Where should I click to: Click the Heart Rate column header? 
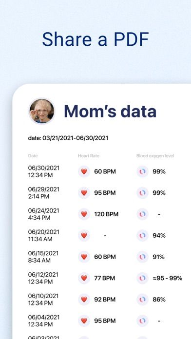(89, 156)
